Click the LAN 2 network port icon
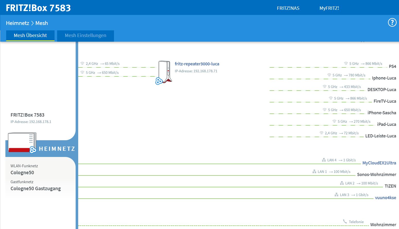Viewport: 399px width, 229px height. click(x=342, y=183)
